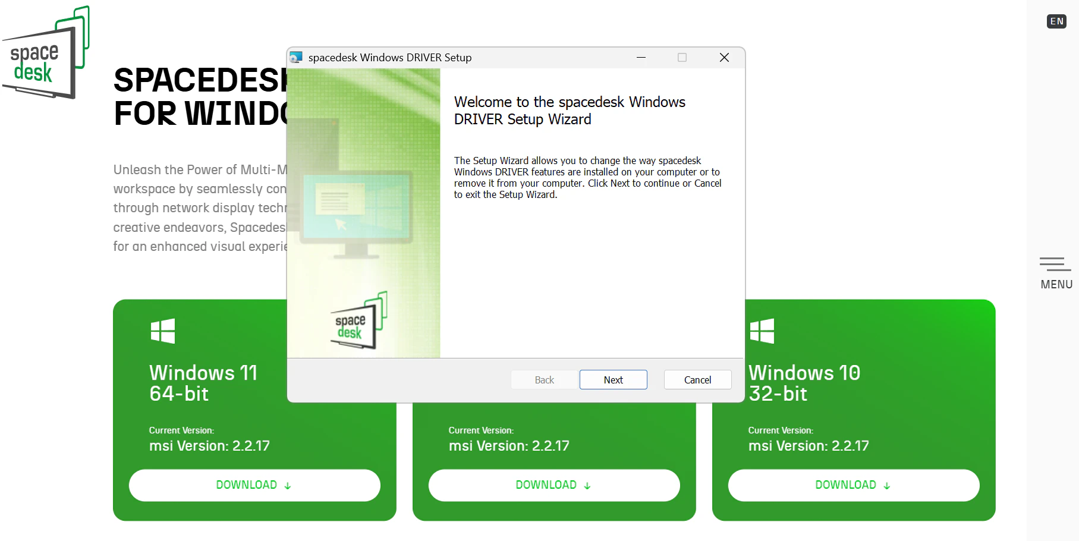The image size is (1079, 541).
Task: Click the monitor illustration in the wizard banner
Action: point(356,214)
